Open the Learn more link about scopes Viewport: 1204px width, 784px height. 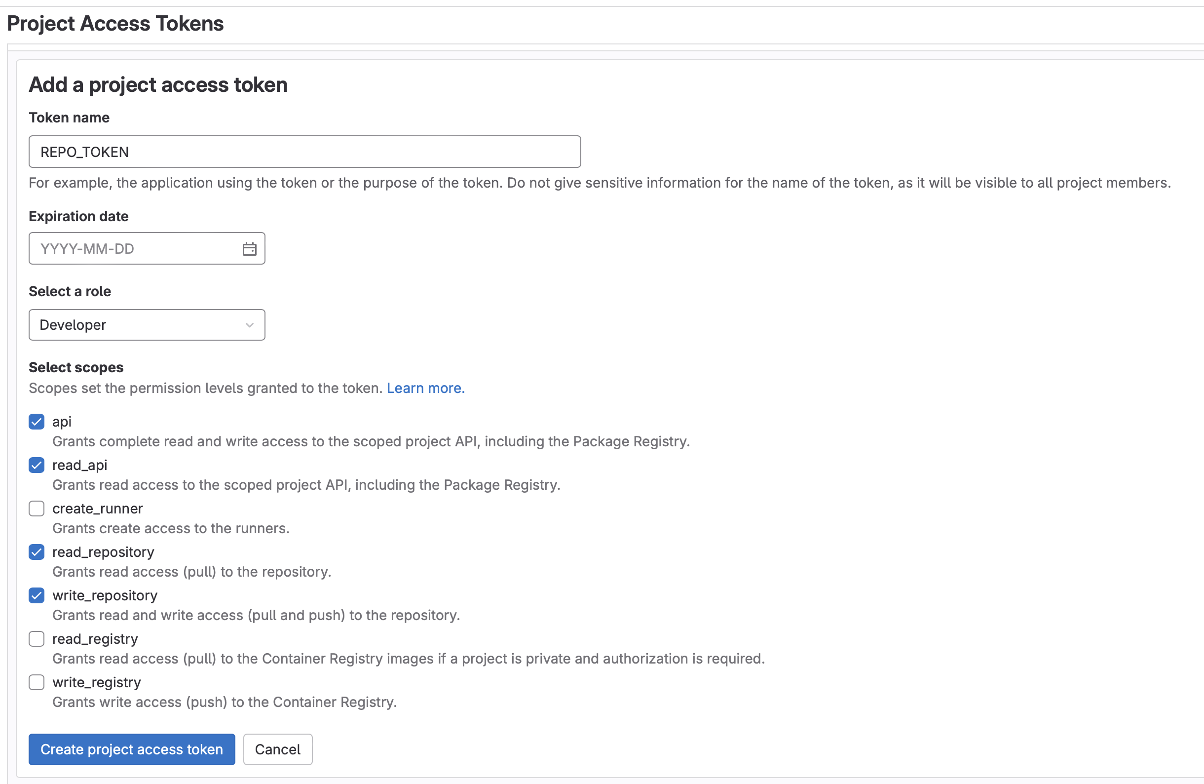pos(425,388)
